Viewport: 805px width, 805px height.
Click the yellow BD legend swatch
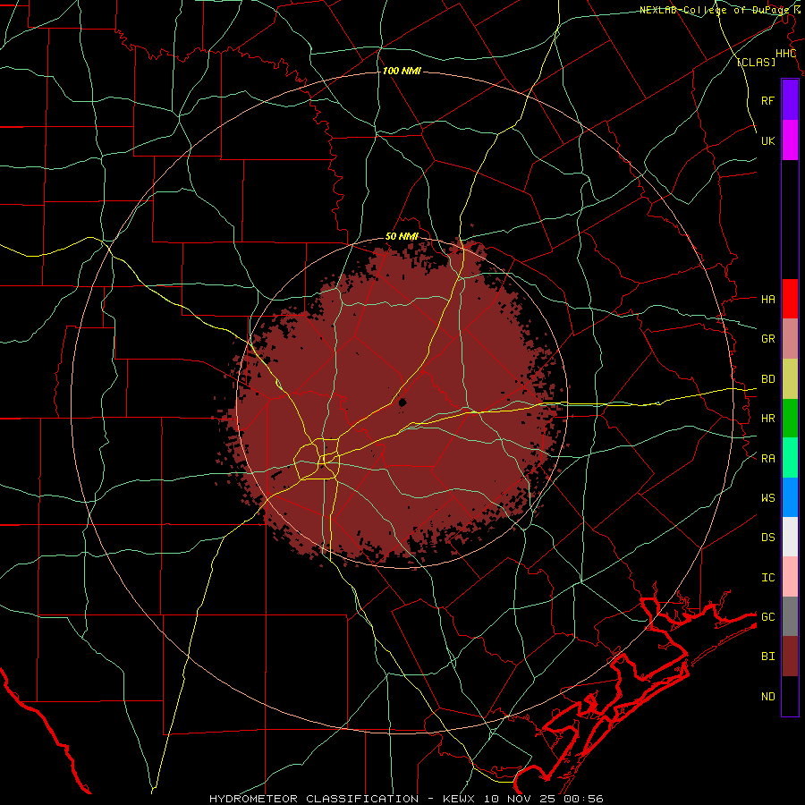(x=790, y=379)
